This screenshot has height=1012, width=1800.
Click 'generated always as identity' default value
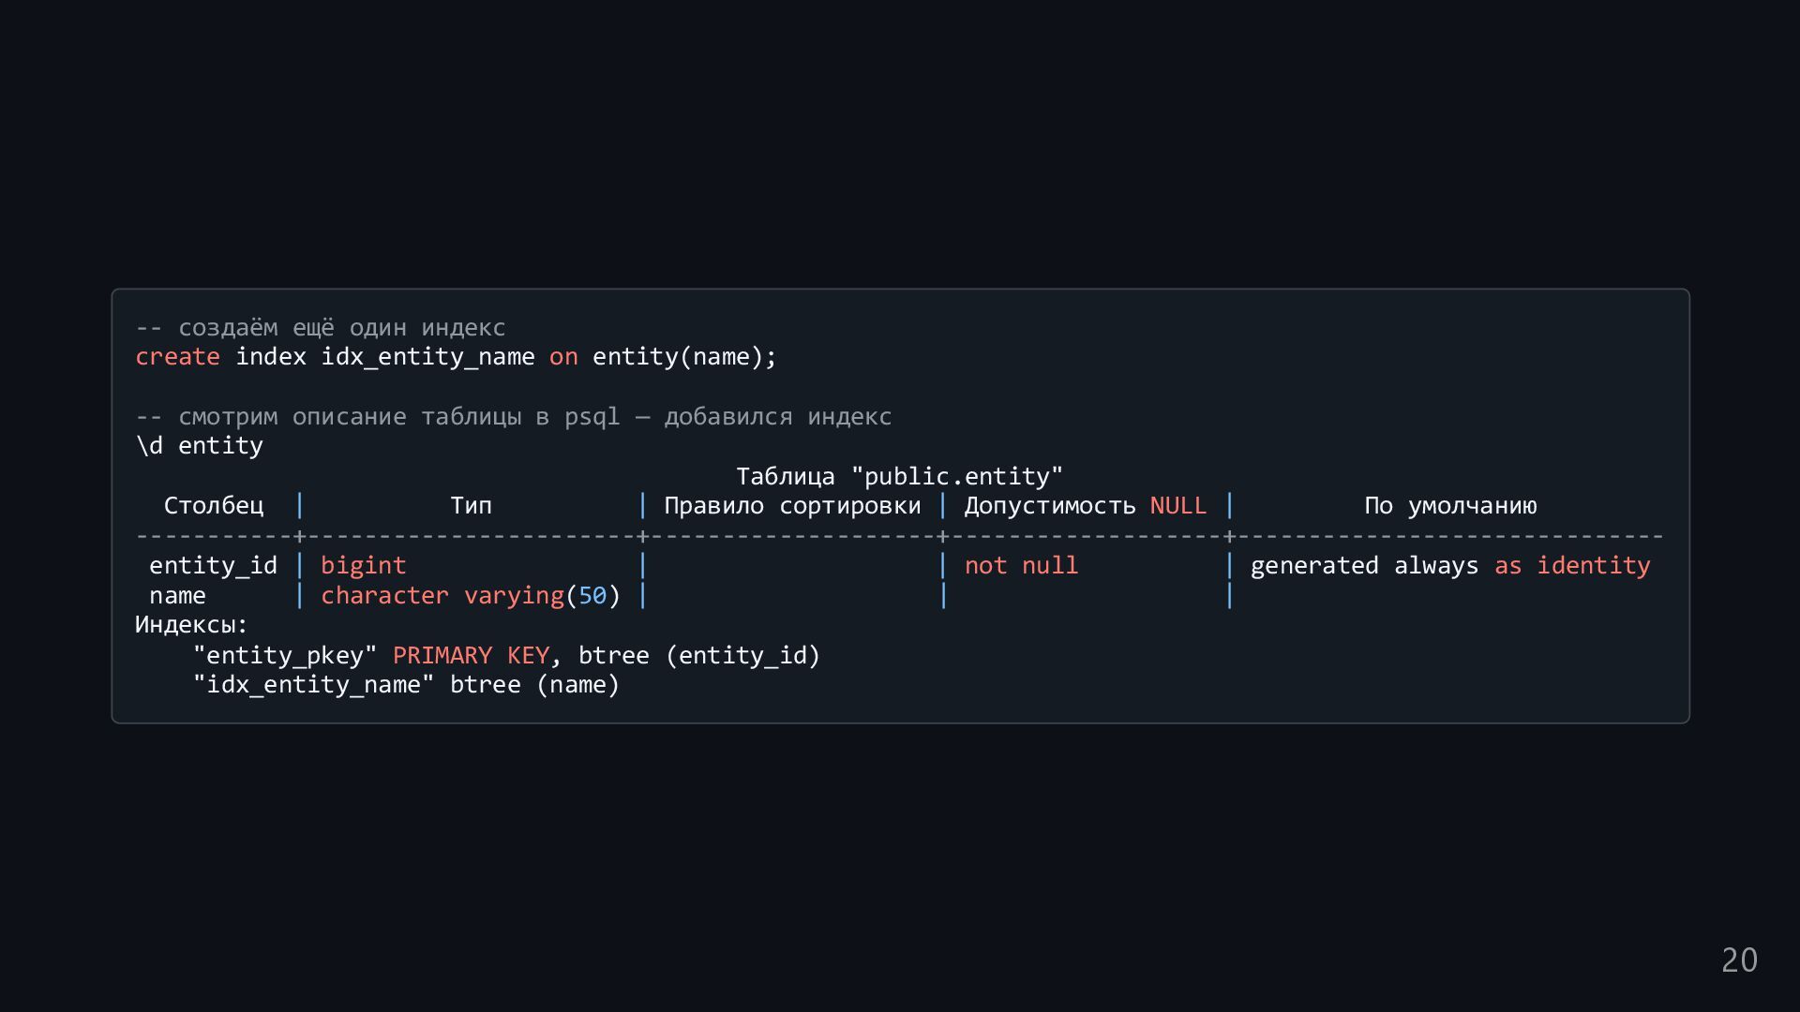[x=1449, y=566]
